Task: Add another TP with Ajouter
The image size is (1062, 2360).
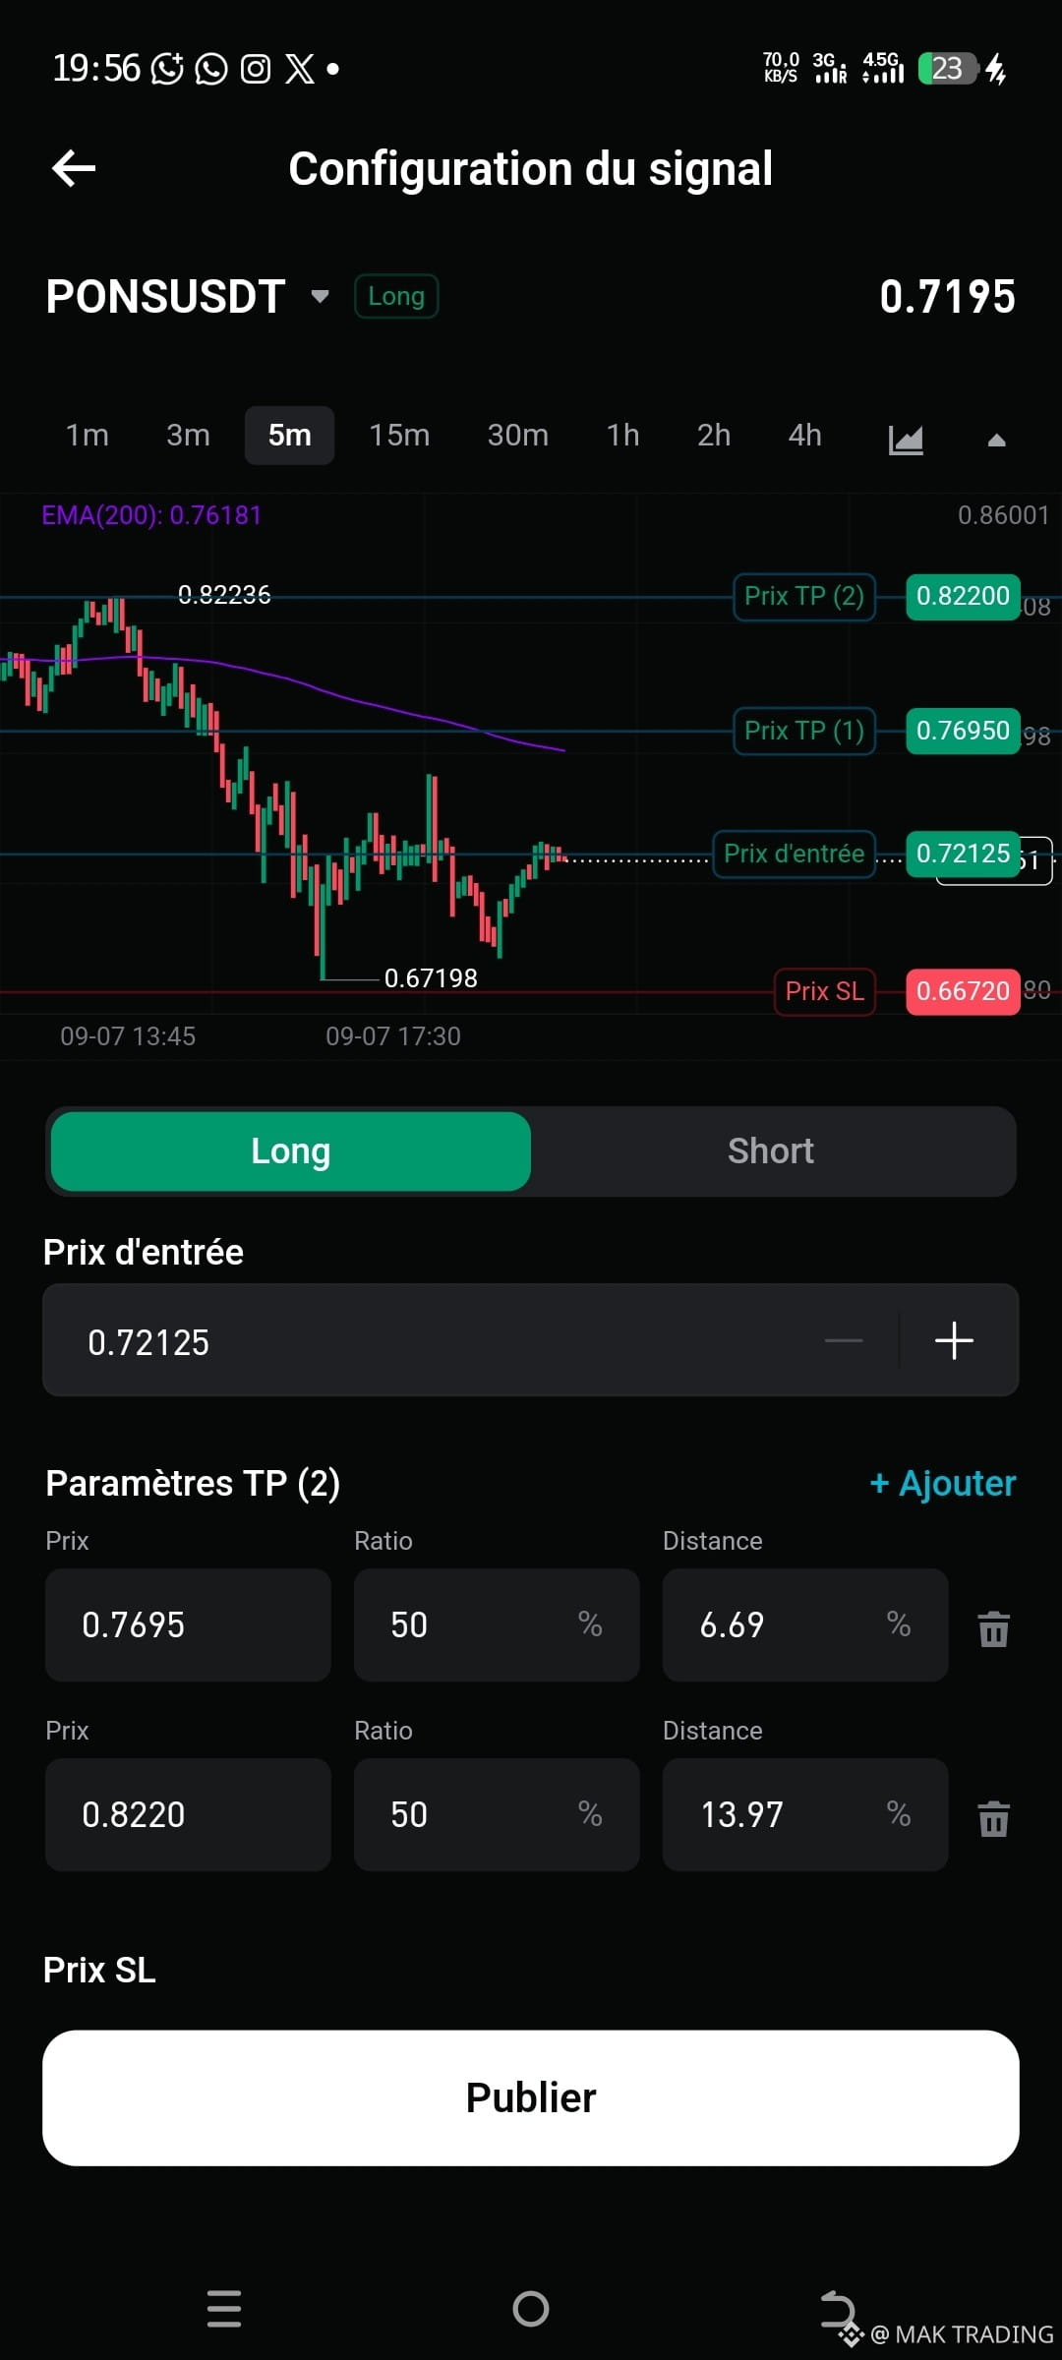Action: [943, 1483]
